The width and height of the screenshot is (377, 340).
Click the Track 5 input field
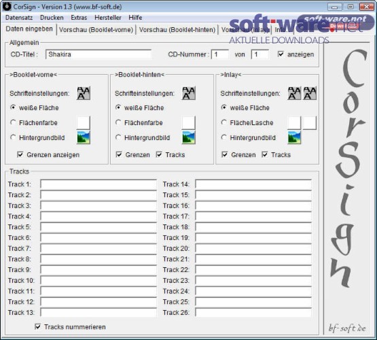98,227
